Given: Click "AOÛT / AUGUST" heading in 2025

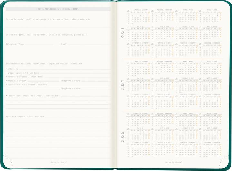Looking at the screenshot, I should click(x=212, y=128).
